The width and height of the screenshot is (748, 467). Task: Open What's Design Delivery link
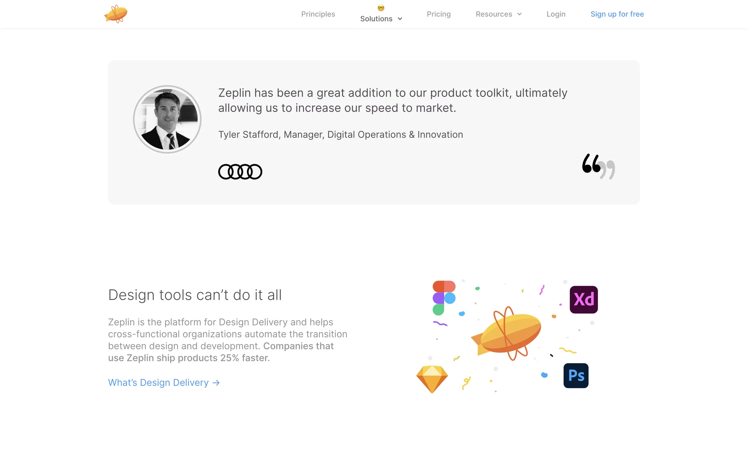point(158,383)
